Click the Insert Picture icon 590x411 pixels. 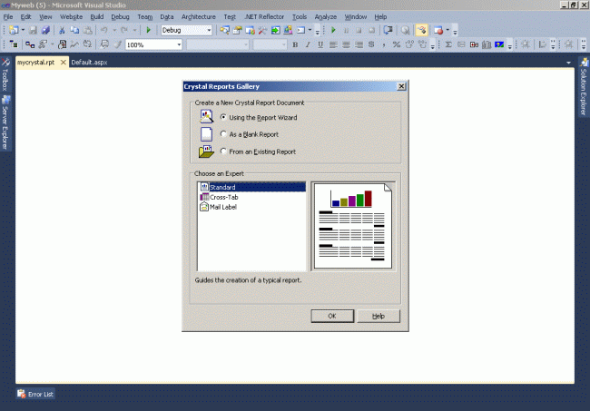coord(499,44)
